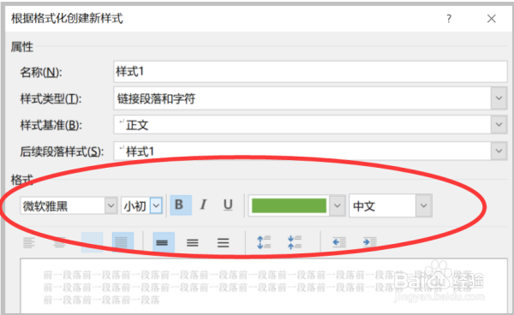Click the 样式基准(B): label
This screenshot has height=315, width=514.
[51, 125]
